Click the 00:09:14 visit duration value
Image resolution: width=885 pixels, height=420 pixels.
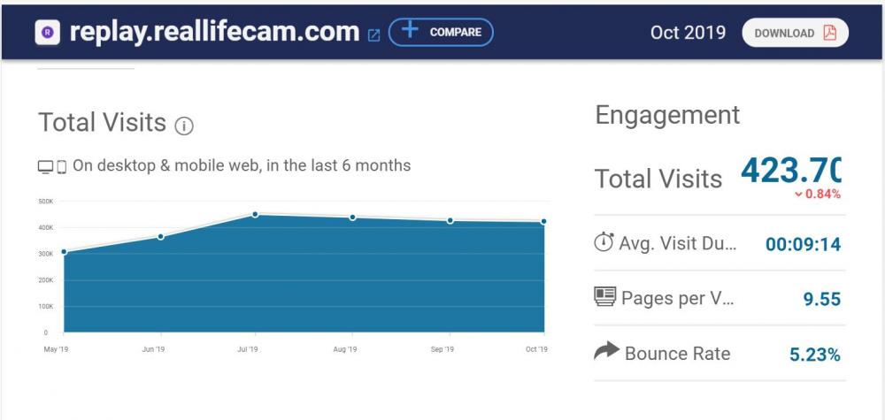(x=803, y=245)
